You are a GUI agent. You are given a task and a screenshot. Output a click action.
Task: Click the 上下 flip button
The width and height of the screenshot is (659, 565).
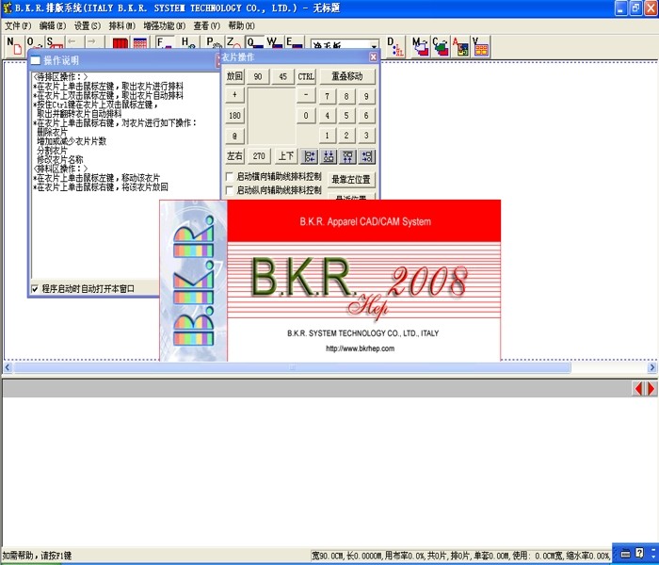[286, 156]
